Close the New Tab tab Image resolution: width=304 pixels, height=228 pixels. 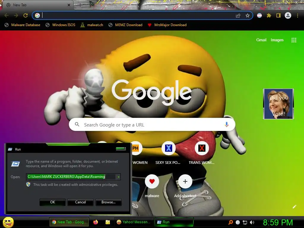[x=69, y=5]
